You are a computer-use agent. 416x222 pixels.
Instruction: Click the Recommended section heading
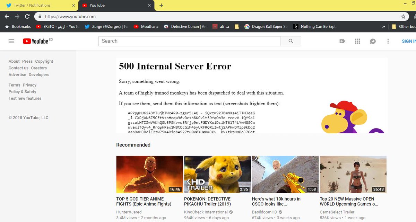click(133, 145)
